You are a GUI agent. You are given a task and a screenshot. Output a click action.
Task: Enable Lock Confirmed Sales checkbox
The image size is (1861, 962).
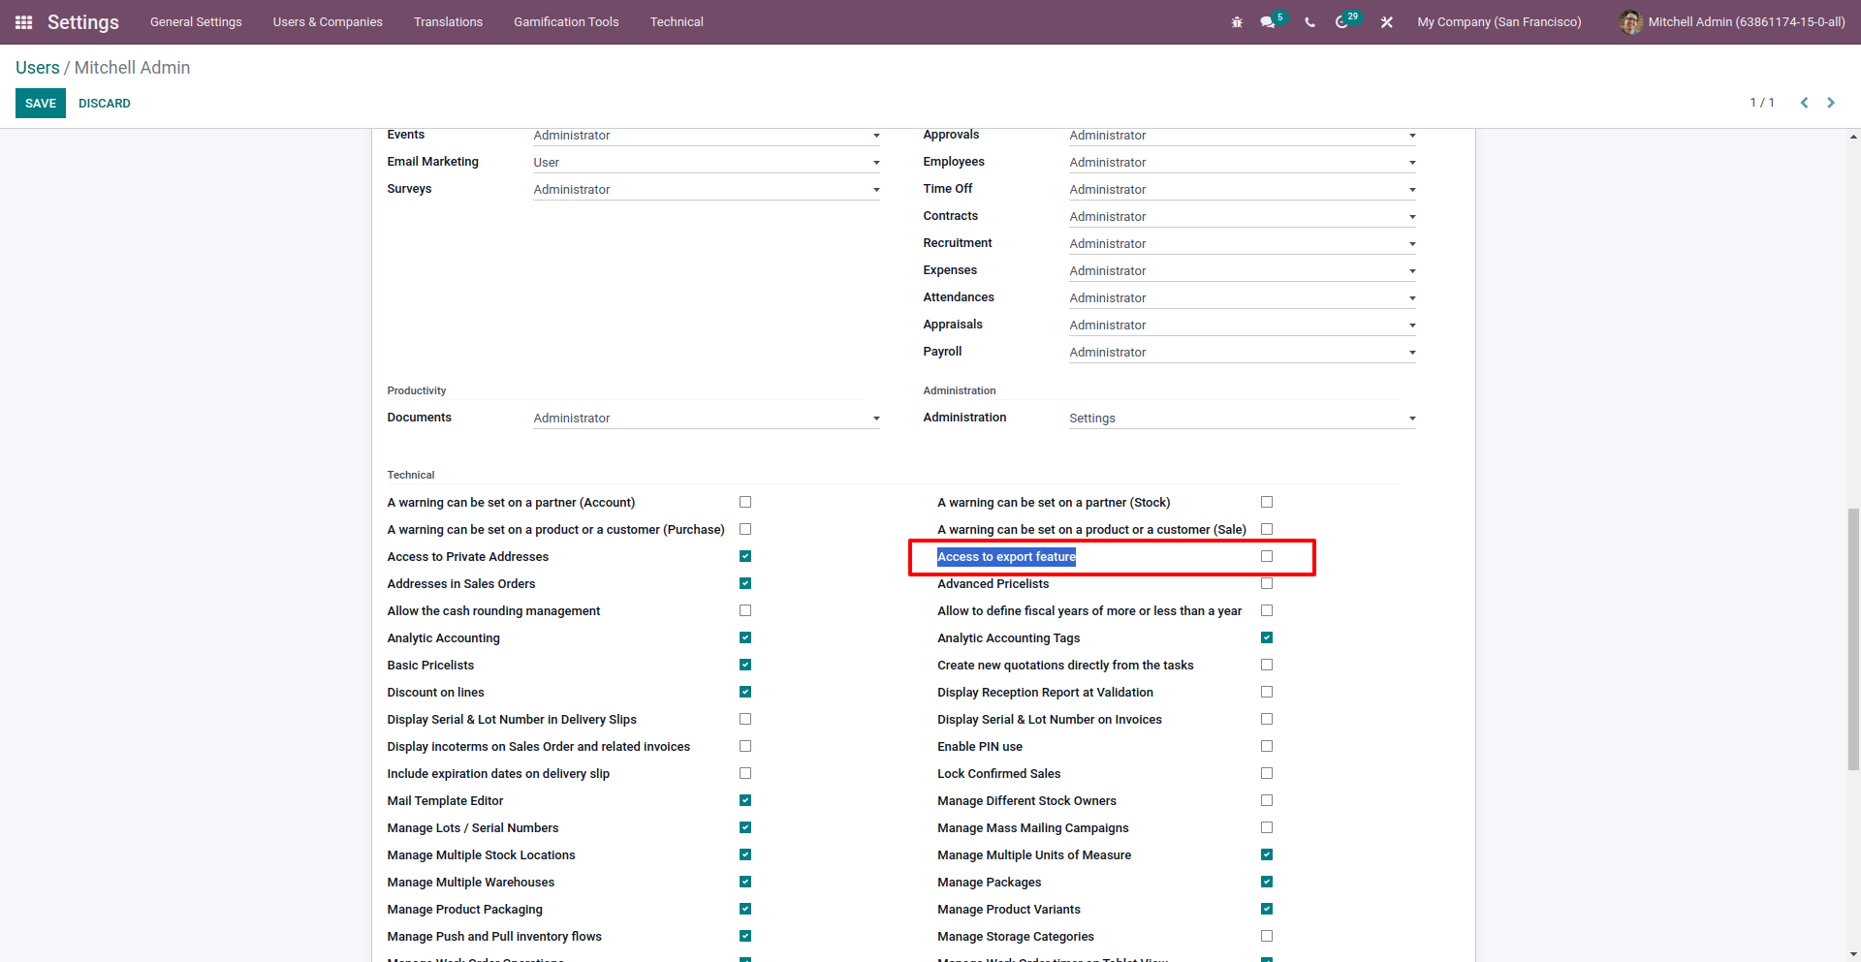point(1267,773)
